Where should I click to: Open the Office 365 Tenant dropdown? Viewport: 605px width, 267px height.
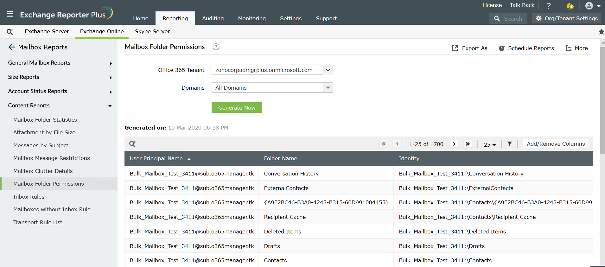[272, 70]
